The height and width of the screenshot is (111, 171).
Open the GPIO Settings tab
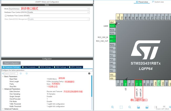75,67
